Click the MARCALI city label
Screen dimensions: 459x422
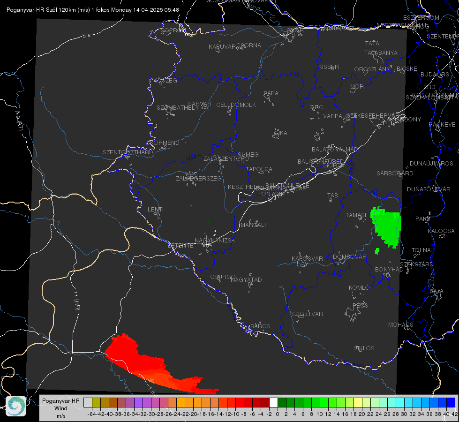point(253,225)
